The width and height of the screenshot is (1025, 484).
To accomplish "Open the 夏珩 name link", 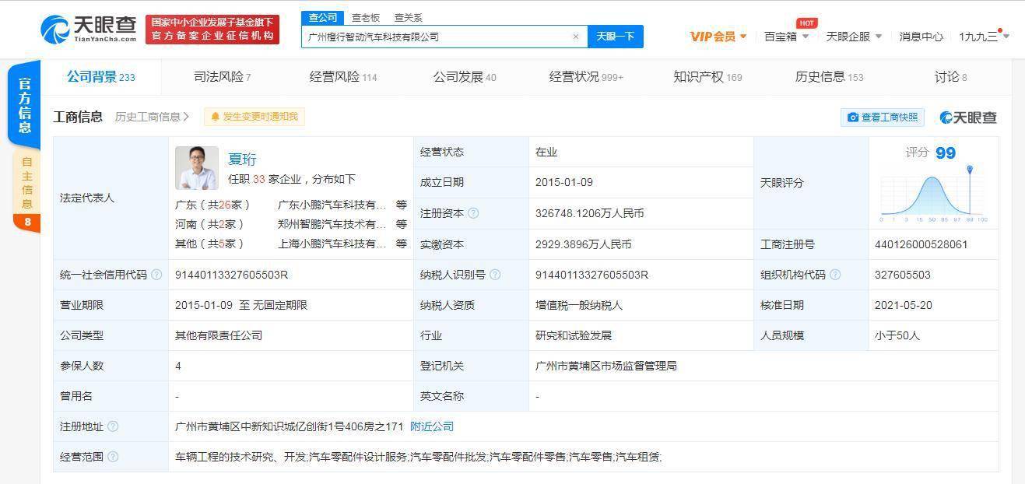I will 241,159.
